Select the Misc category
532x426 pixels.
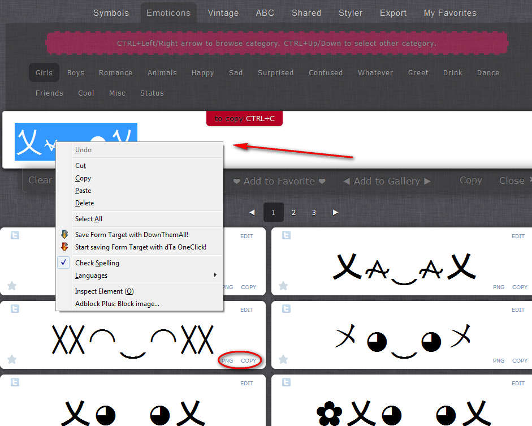pos(117,93)
